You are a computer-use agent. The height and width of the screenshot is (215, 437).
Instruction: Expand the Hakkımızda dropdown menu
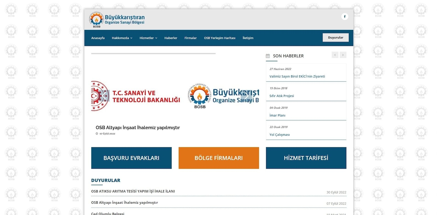122,38
